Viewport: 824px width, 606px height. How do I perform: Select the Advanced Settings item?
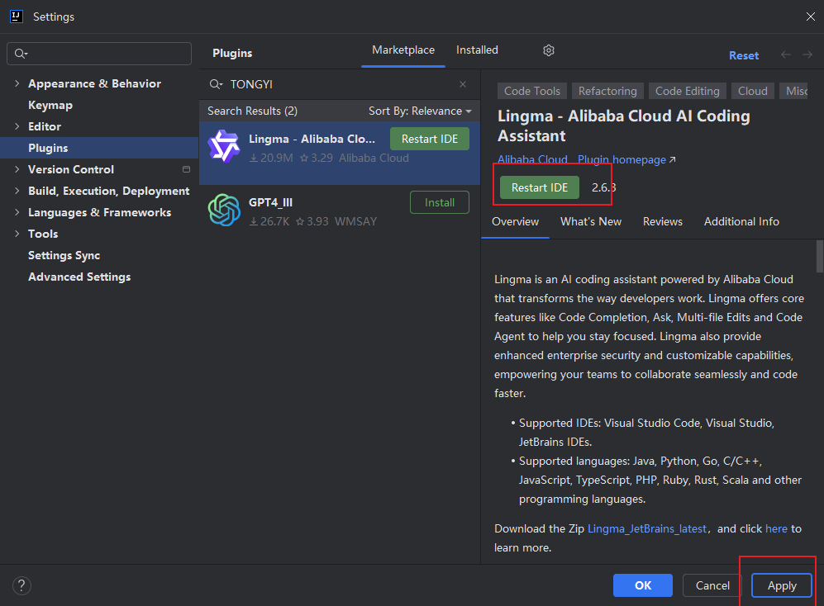coord(79,277)
